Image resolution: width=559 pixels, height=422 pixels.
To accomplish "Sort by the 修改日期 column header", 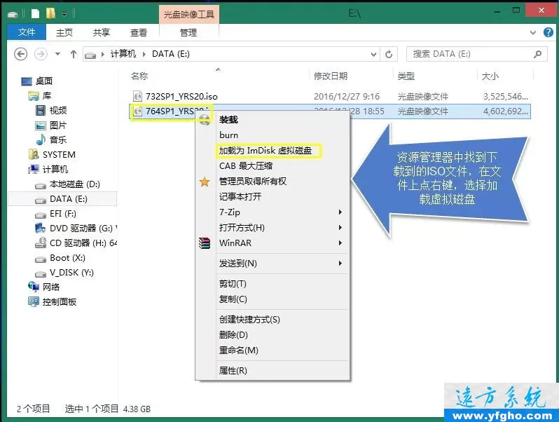I will tap(331, 76).
